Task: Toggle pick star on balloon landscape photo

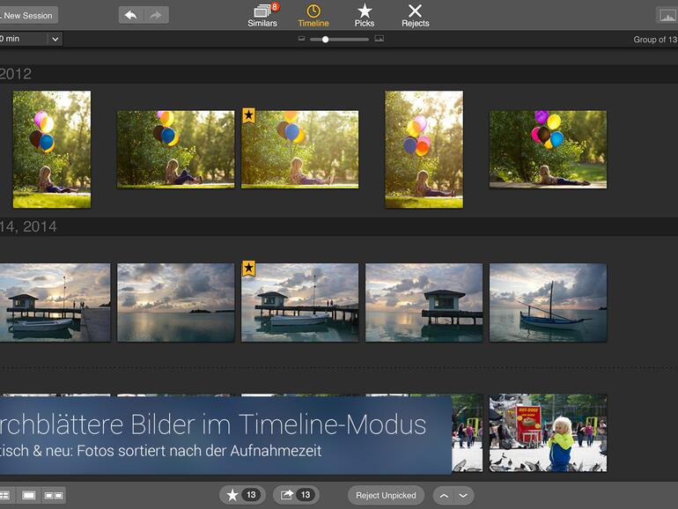Action: [x=248, y=115]
